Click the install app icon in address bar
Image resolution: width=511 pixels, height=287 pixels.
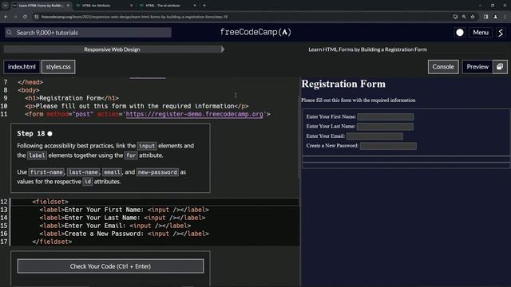[x=455, y=17]
